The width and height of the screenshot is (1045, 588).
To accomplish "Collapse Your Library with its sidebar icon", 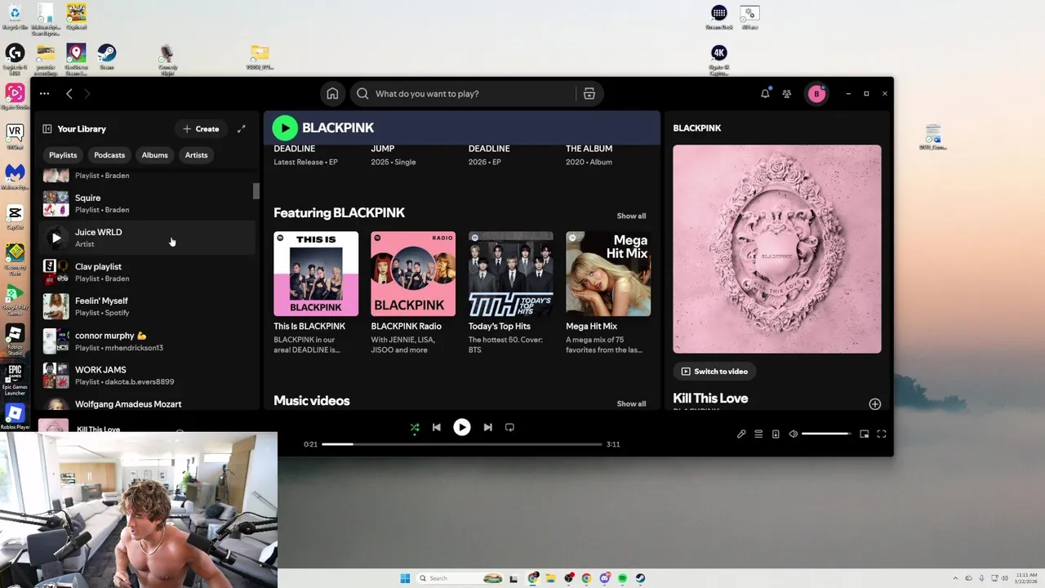I will click(x=47, y=129).
